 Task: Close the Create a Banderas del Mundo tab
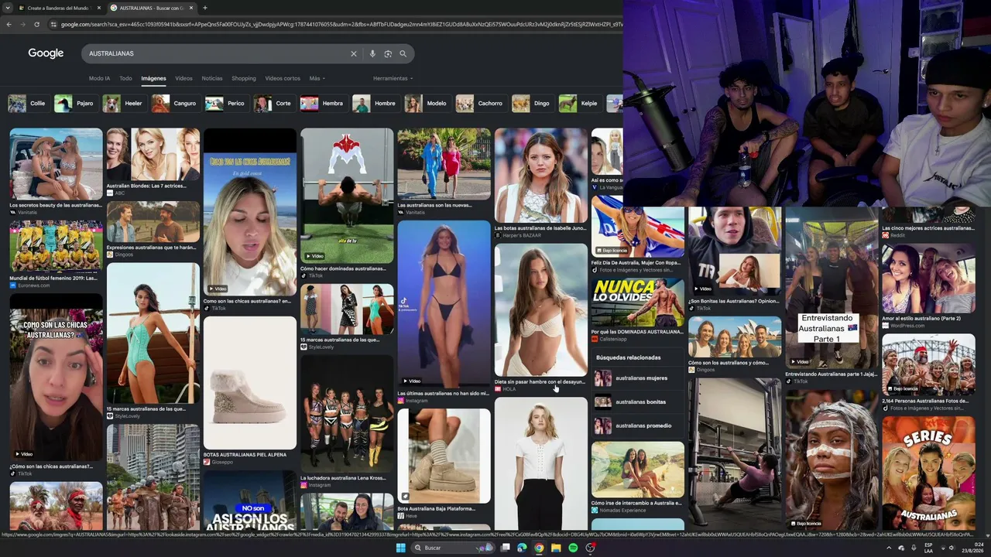pos(99,8)
